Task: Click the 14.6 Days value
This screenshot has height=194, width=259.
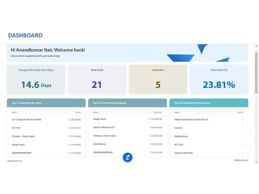Action: tap(36, 85)
